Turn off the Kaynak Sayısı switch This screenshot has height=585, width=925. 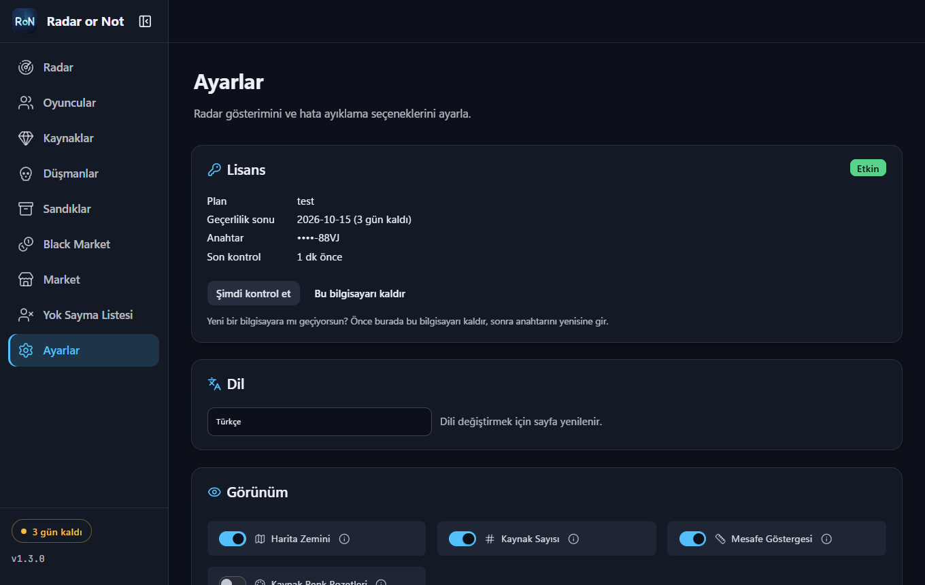coord(462,539)
